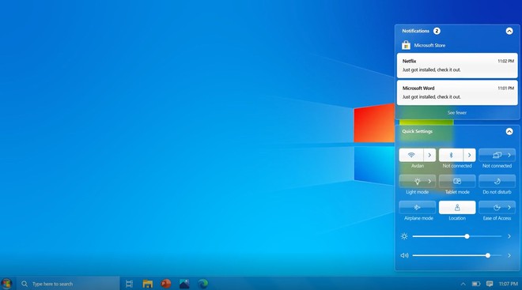Open the action center tray icon

click(x=490, y=284)
